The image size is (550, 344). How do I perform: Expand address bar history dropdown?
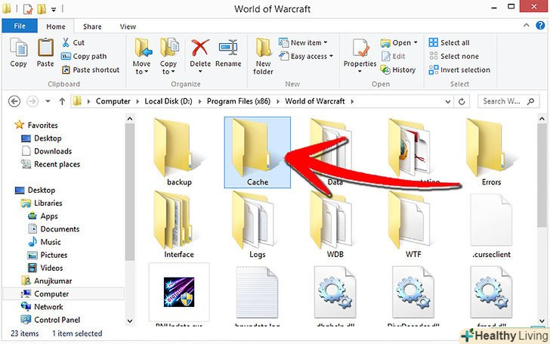click(x=448, y=101)
